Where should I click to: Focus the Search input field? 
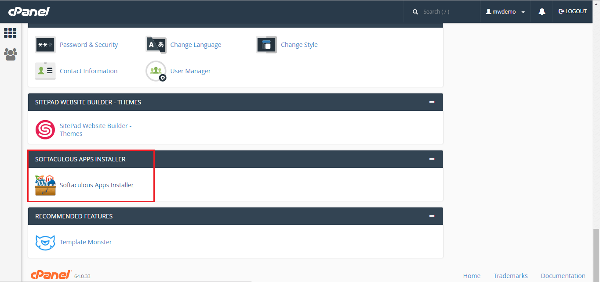click(x=448, y=12)
